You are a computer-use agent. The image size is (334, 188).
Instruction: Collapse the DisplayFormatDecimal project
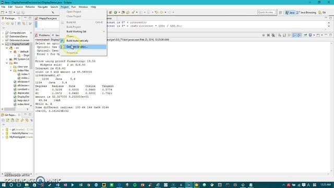pyautogui.click(x=3, y=44)
